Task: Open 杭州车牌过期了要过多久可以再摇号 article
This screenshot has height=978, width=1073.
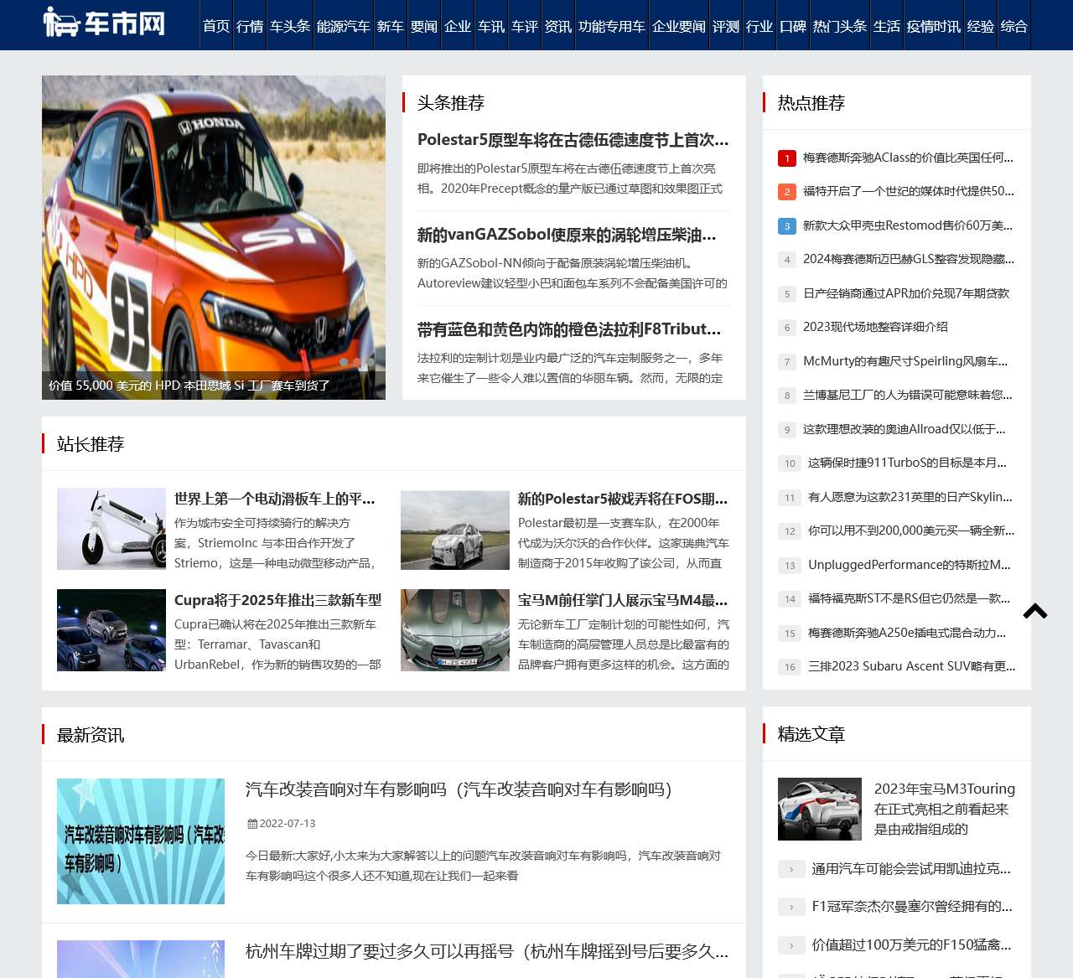Action: 487,951
